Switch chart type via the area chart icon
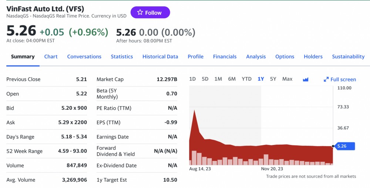 [x=306, y=79]
